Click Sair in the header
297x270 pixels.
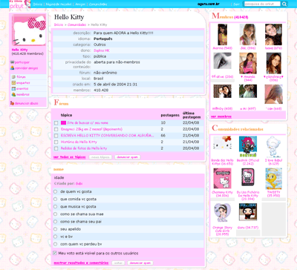[237, 4]
